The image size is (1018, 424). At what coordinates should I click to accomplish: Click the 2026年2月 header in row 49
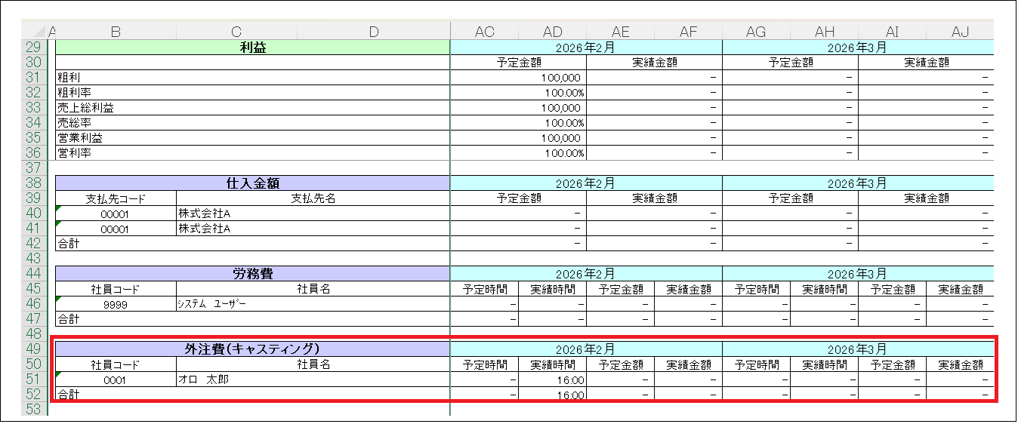point(586,349)
